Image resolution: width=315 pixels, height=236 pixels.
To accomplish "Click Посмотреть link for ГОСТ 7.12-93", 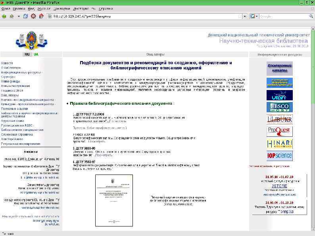I will point(97,142).
